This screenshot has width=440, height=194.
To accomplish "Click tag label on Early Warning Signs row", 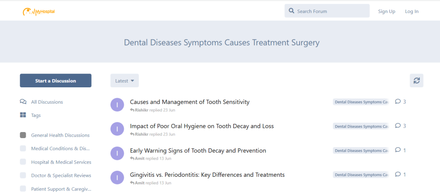I will click(x=361, y=151).
